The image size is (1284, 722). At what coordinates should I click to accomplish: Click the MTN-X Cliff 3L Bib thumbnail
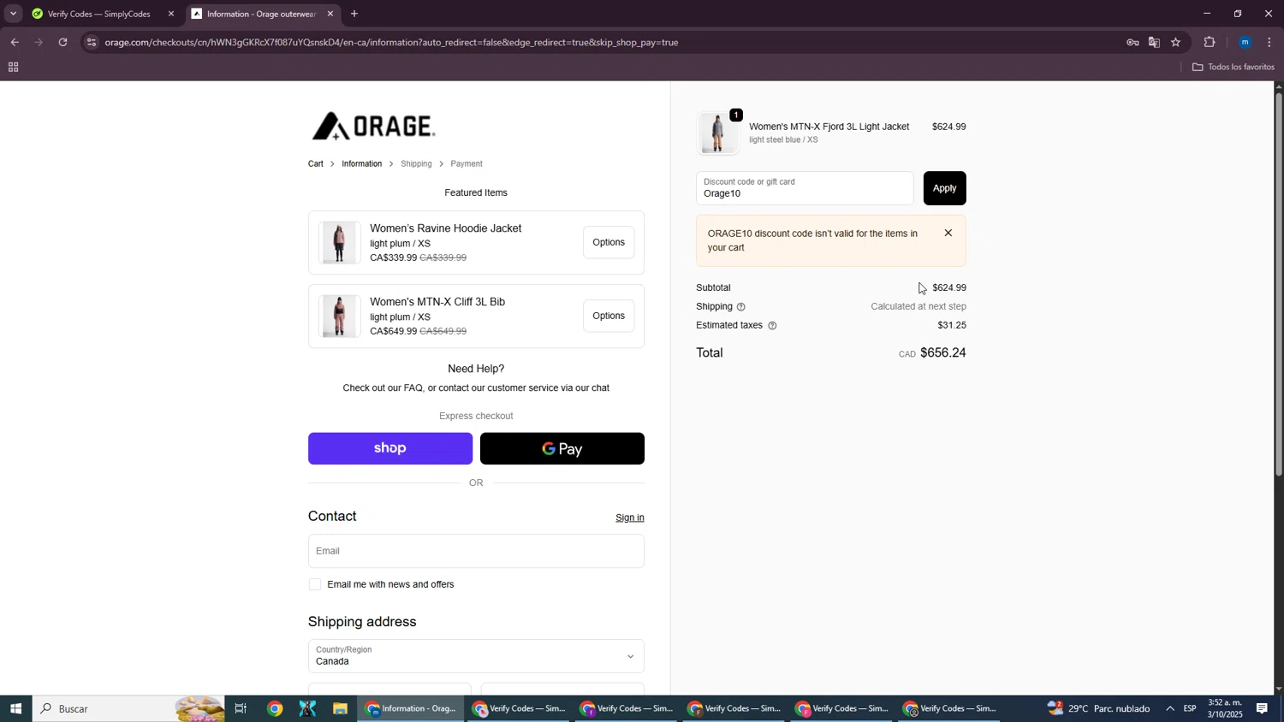pos(340,317)
